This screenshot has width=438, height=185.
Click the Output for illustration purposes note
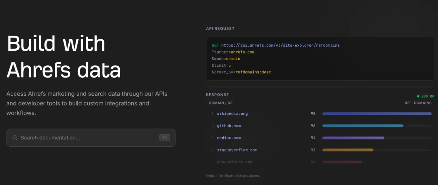click(x=233, y=176)
